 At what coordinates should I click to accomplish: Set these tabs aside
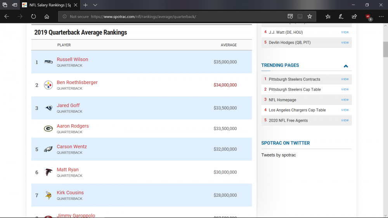point(15,5)
